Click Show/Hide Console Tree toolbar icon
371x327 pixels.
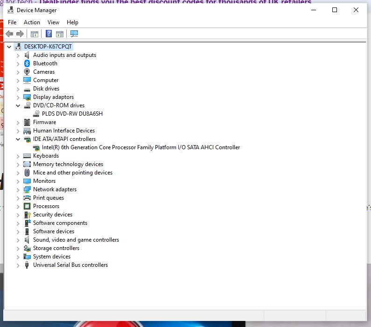35,34
